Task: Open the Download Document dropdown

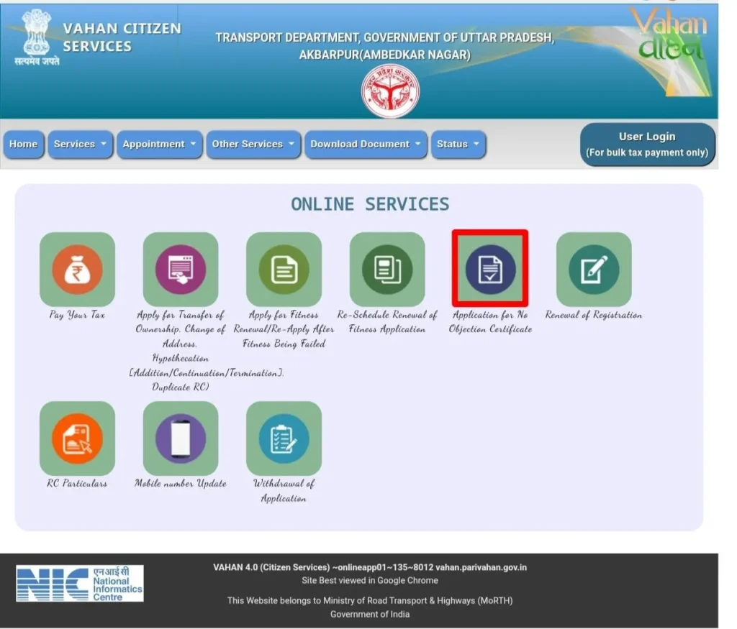Action: point(366,144)
